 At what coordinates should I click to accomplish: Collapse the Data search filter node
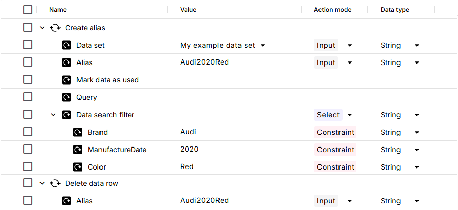coord(53,115)
